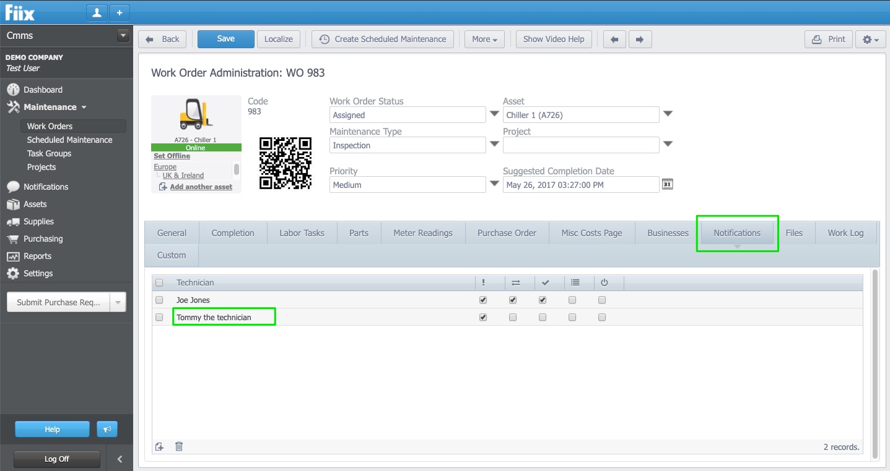Screen dimensions: 890x471
Task: Expand the Priority dropdown arrow
Action: [494, 184]
